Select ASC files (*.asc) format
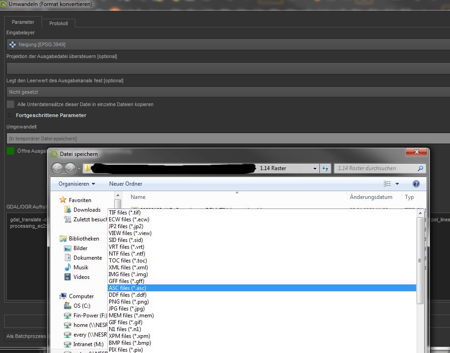The height and width of the screenshot is (353, 450). [x=262, y=288]
